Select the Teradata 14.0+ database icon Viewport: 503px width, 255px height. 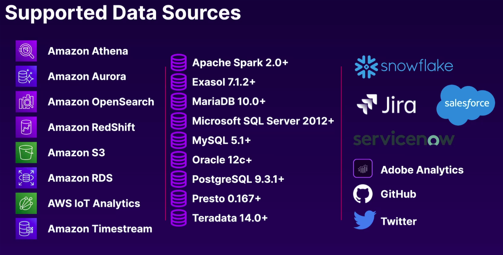179,218
